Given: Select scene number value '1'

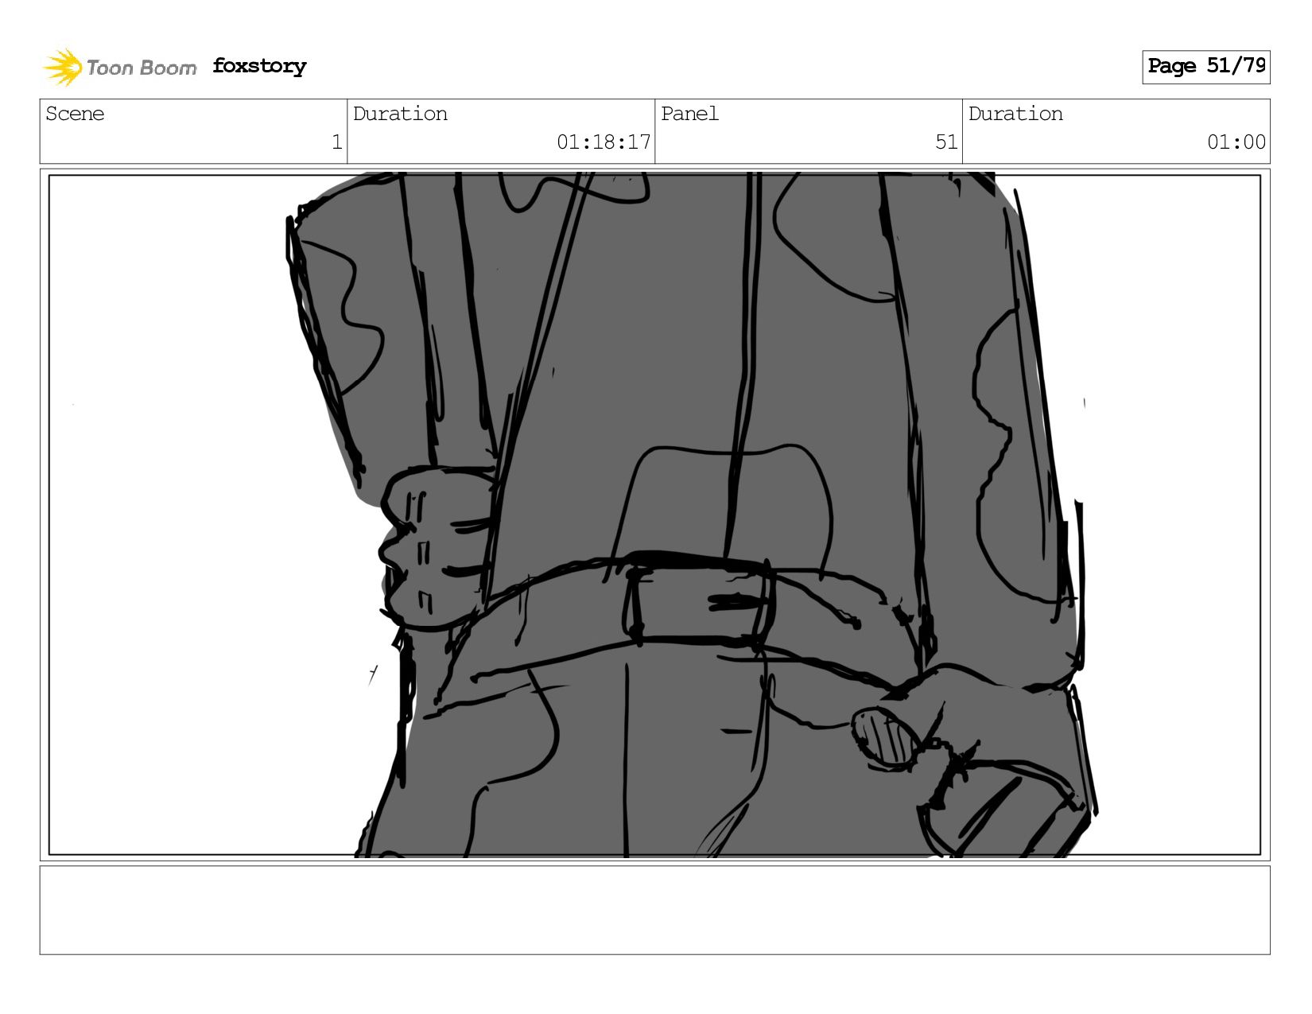Looking at the screenshot, I should [336, 142].
